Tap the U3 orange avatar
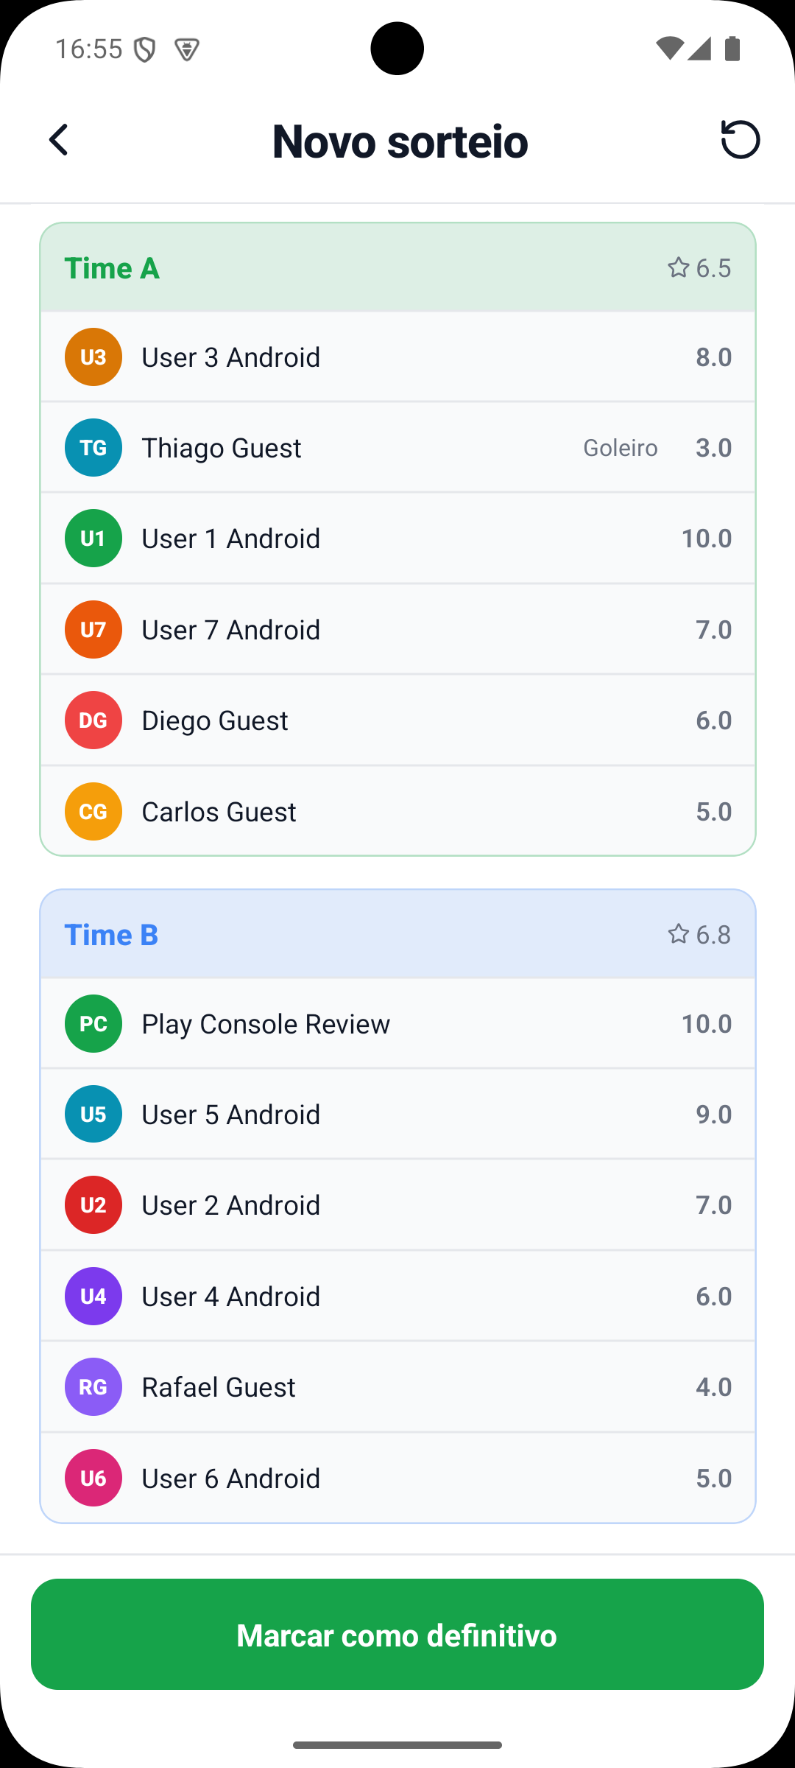The width and height of the screenshot is (795, 1768). pos(93,357)
